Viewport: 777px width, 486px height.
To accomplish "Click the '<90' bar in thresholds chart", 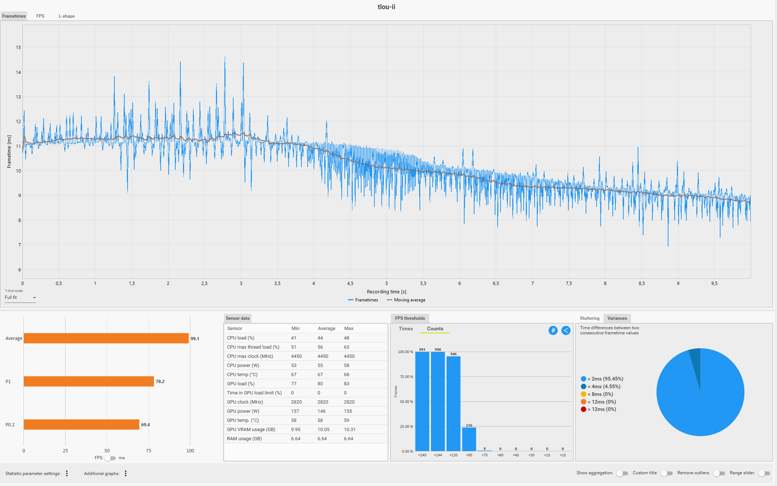I will coord(469,439).
